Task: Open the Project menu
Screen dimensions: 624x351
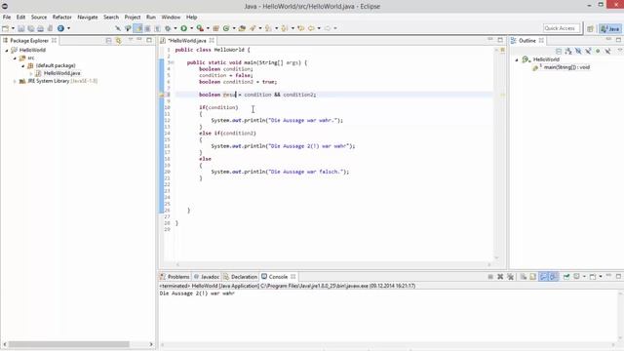Action: [133, 18]
